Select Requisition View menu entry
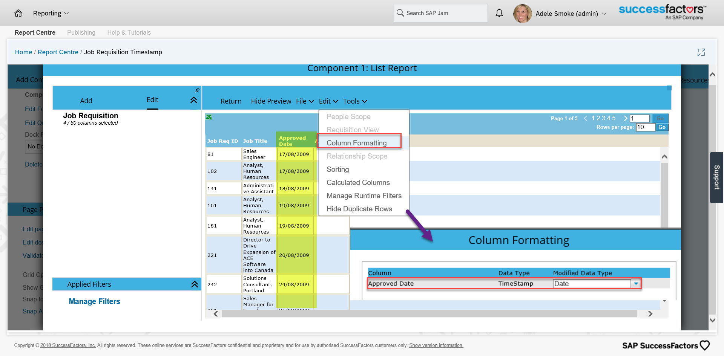The height and width of the screenshot is (356, 724). coord(353,130)
